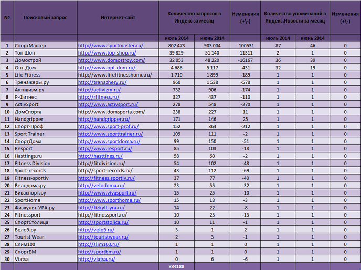Open the resport.ru link
Image resolution: width=361 pixels, height=270 pixels.
click(x=105, y=148)
